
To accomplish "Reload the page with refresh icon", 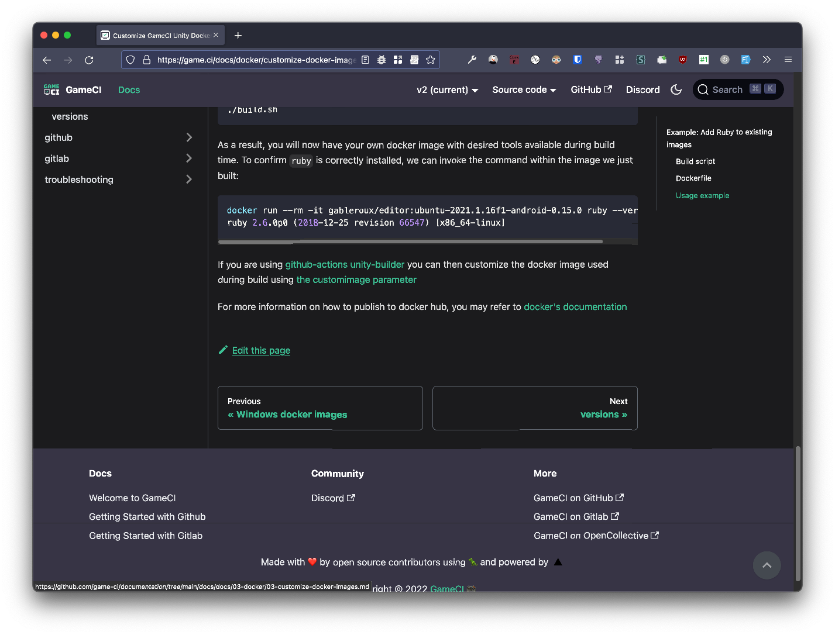I will point(89,60).
